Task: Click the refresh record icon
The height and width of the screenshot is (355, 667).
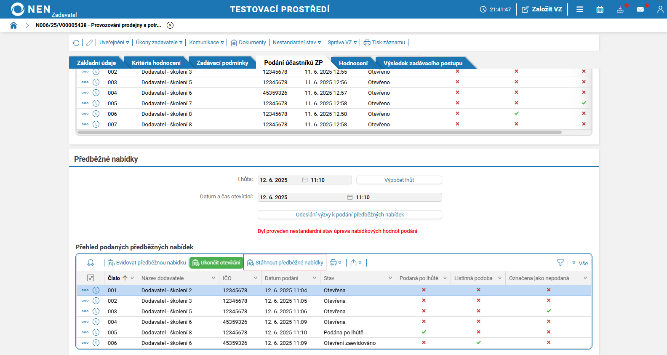Action: point(76,43)
